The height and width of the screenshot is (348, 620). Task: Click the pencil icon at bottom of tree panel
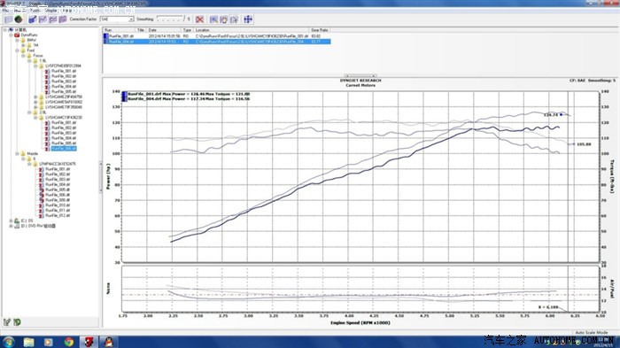point(7,322)
